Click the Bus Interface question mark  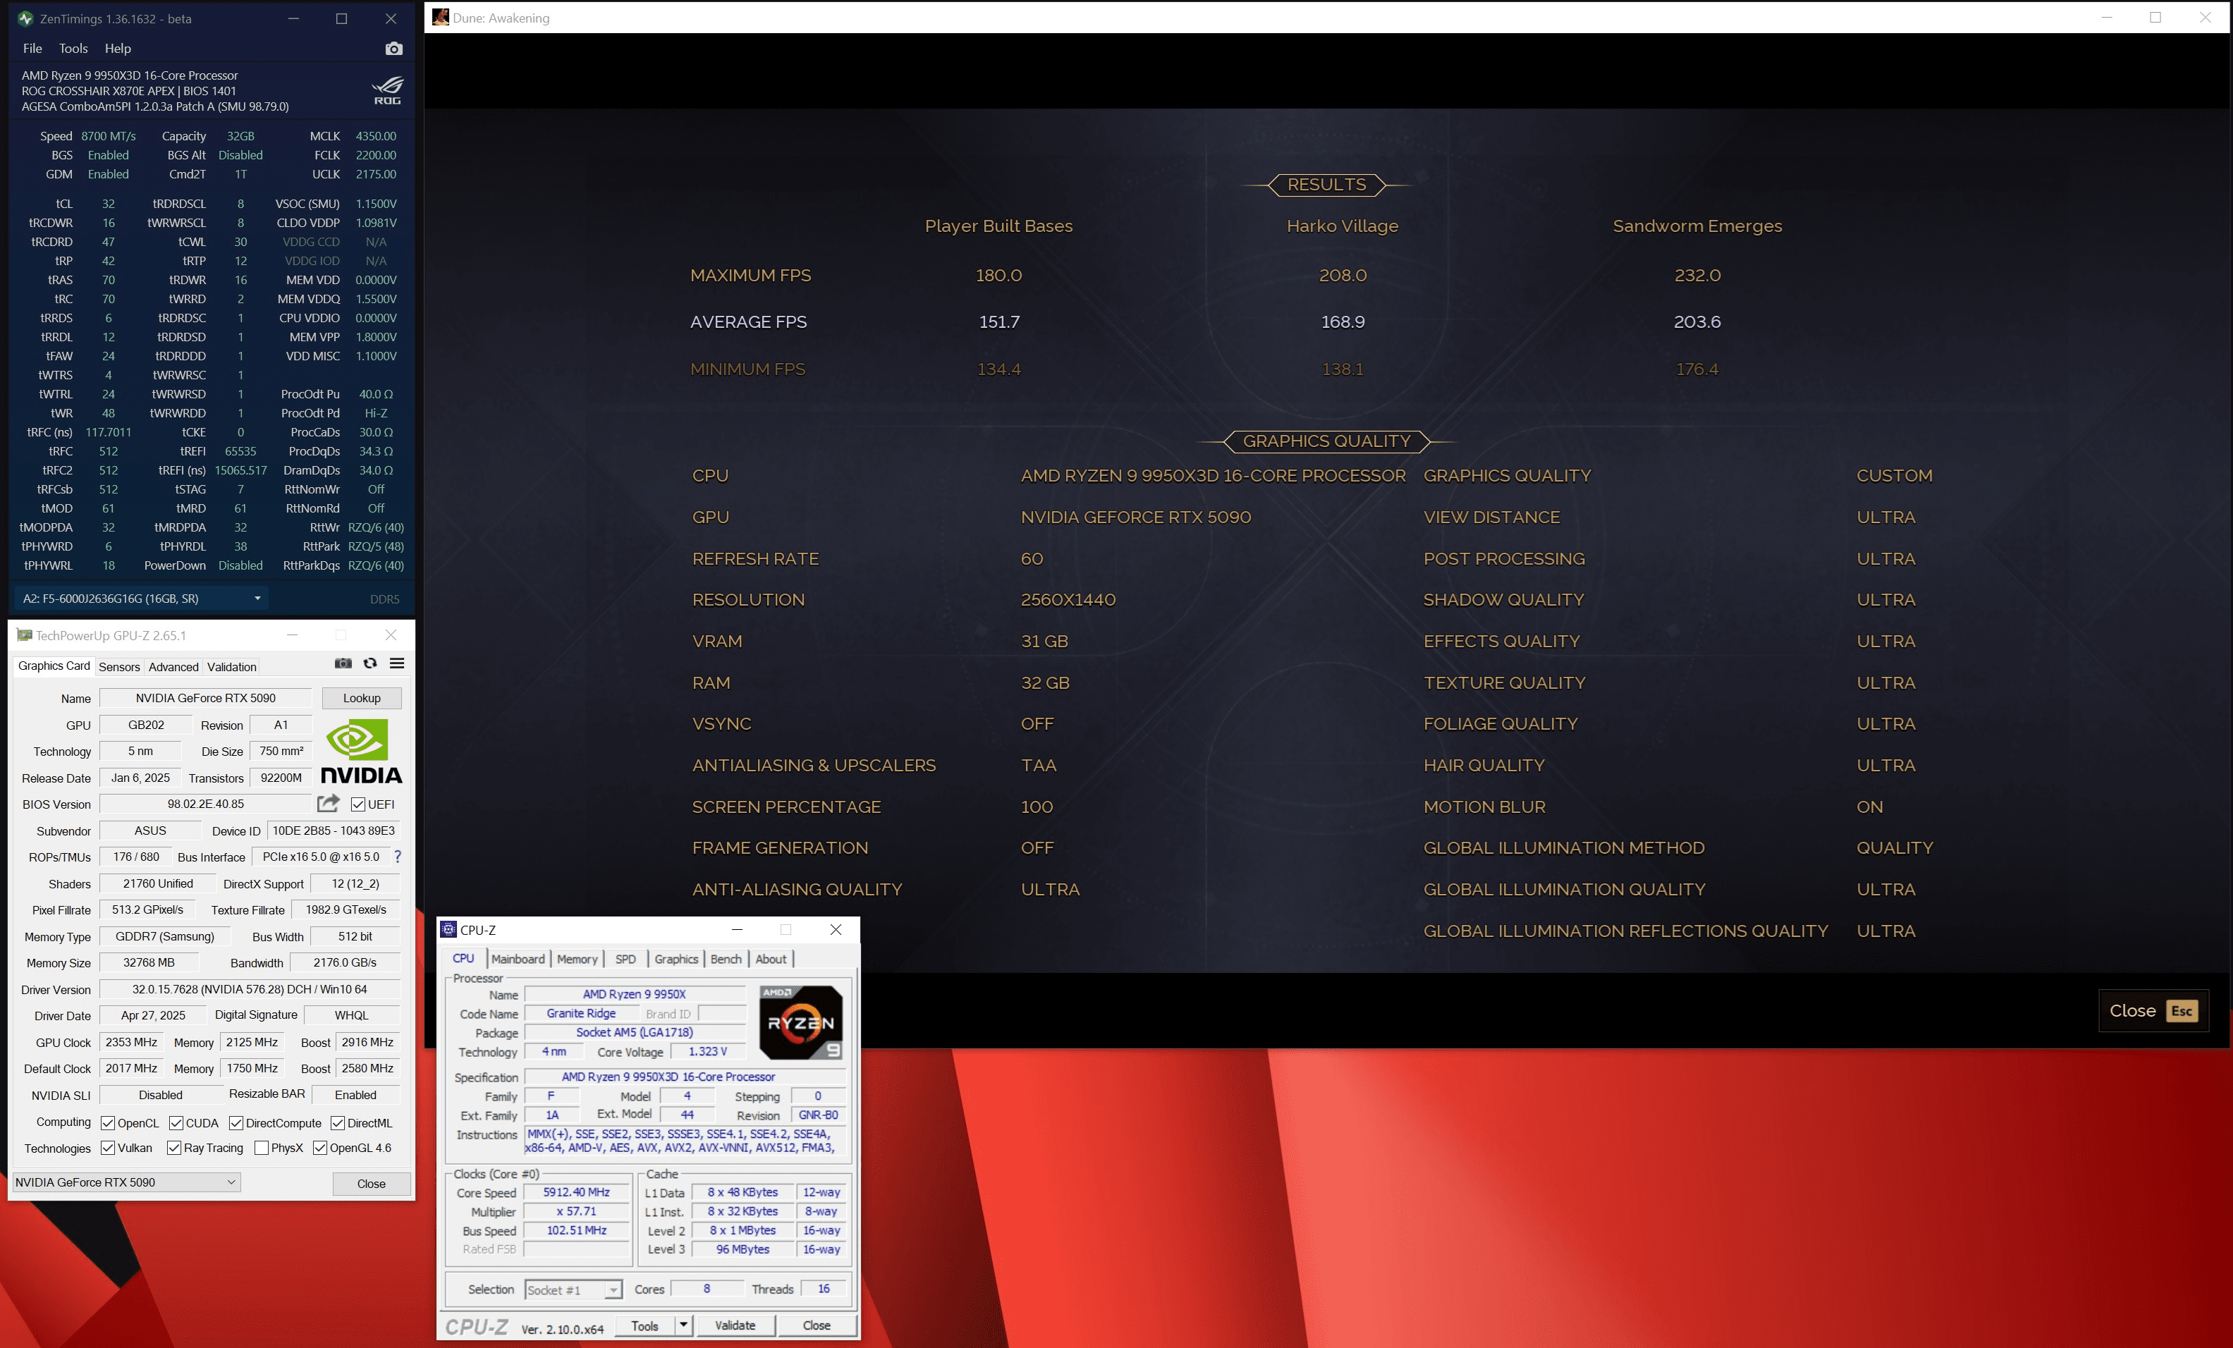pyautogui.click(x=397, y=856)
